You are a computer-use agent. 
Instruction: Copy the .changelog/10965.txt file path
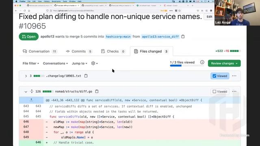point(86,76)
